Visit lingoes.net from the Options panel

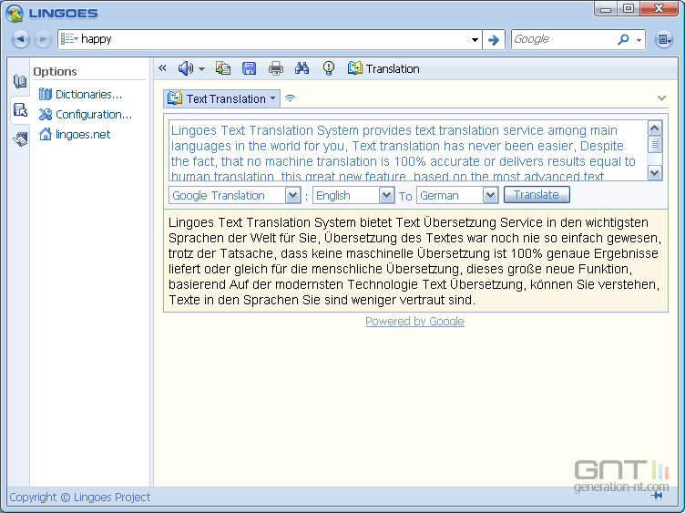pos(75,134)
